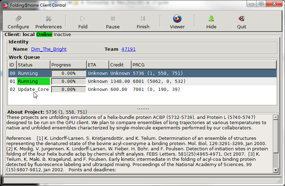
Task: Click the PRCG column header
Action: [x=204, y=65]
